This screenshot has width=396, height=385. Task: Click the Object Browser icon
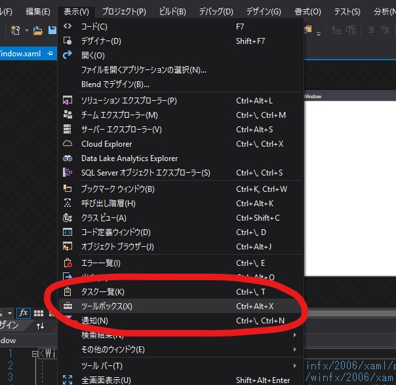pyautogui.click(x=68, y=246)
